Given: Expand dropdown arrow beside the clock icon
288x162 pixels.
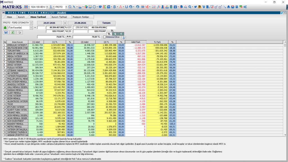Looking at the screenshot, I should click(x=97, y=7).
